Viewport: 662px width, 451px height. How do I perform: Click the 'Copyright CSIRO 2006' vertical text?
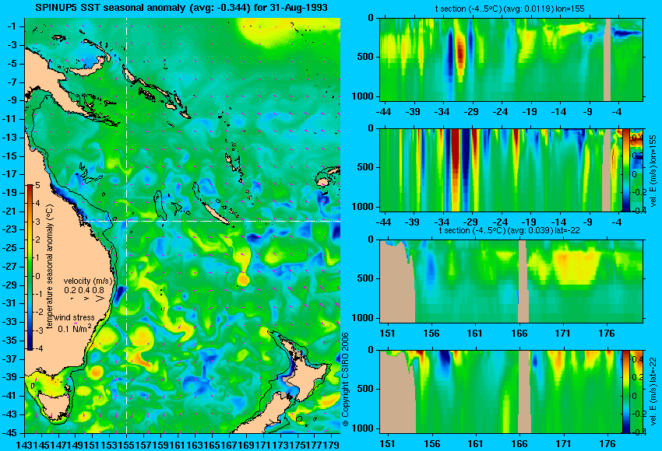(x=346, y=379)
